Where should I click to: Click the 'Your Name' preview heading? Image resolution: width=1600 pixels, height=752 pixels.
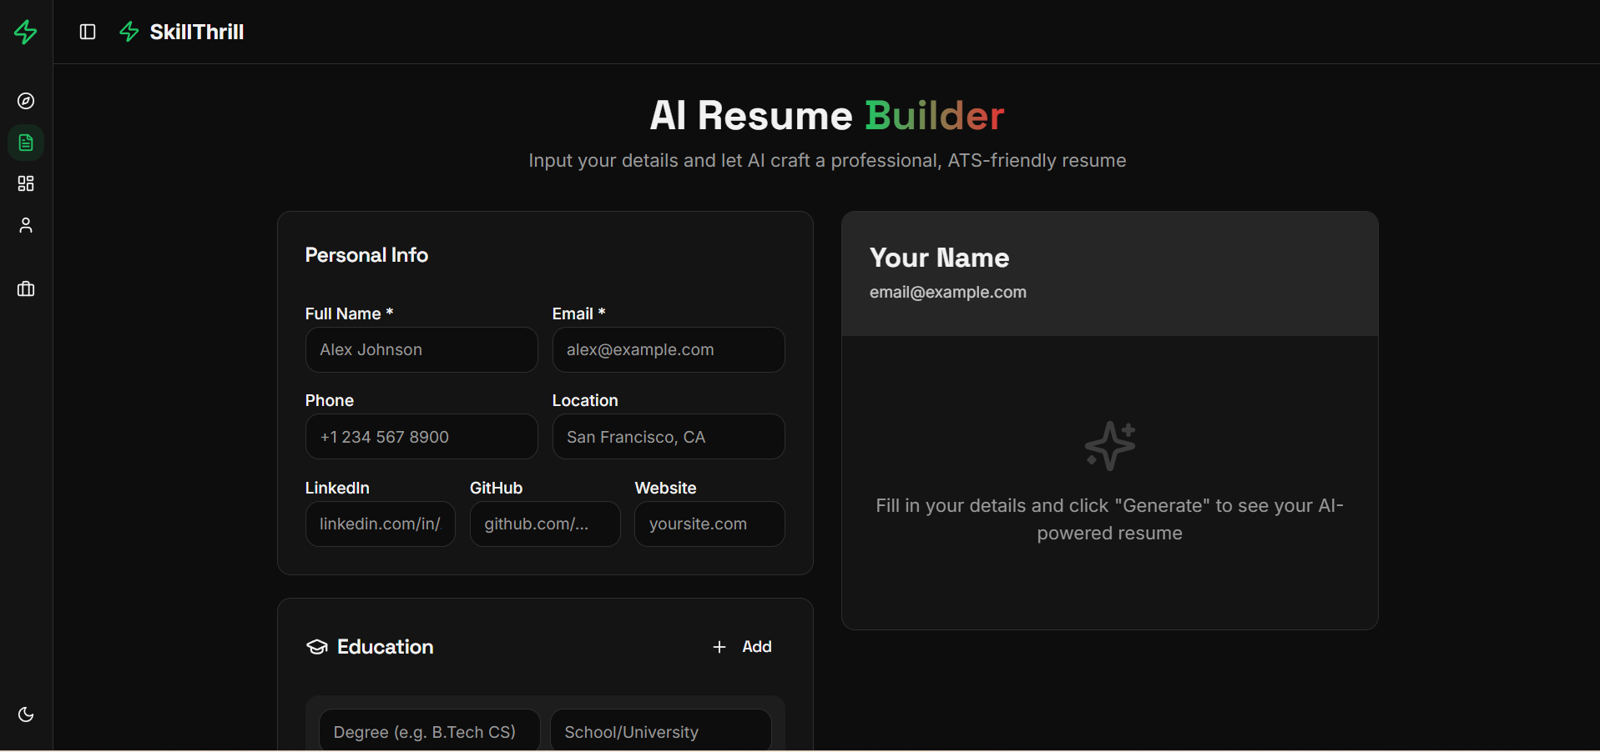coord(940,258)
